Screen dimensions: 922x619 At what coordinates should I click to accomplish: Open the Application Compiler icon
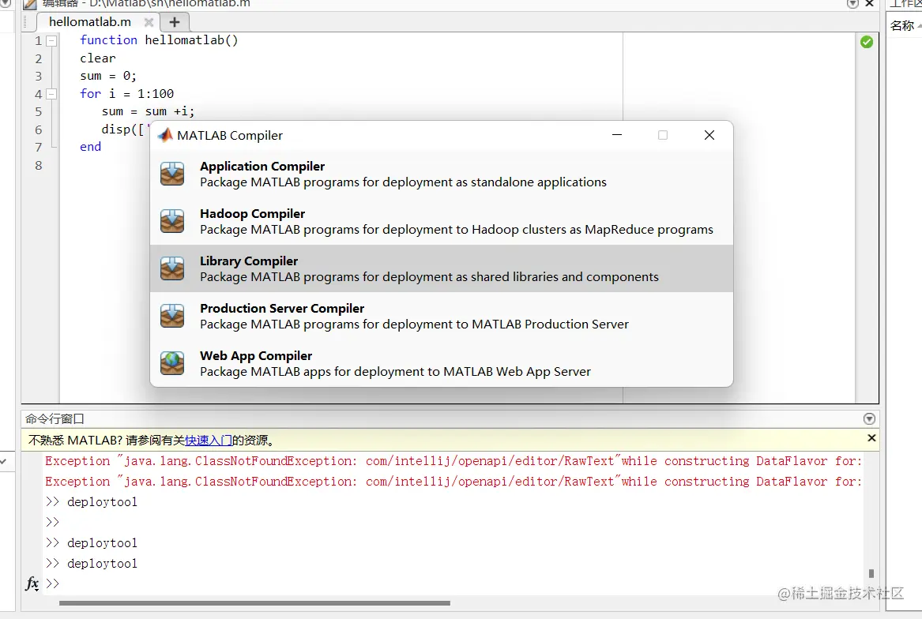[172, 174]
